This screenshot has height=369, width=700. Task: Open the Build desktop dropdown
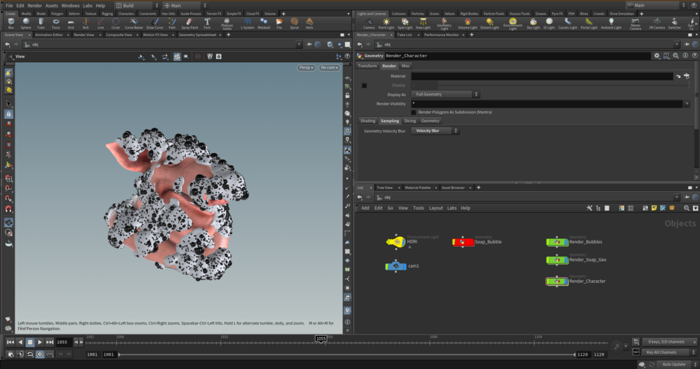[137, 6]
